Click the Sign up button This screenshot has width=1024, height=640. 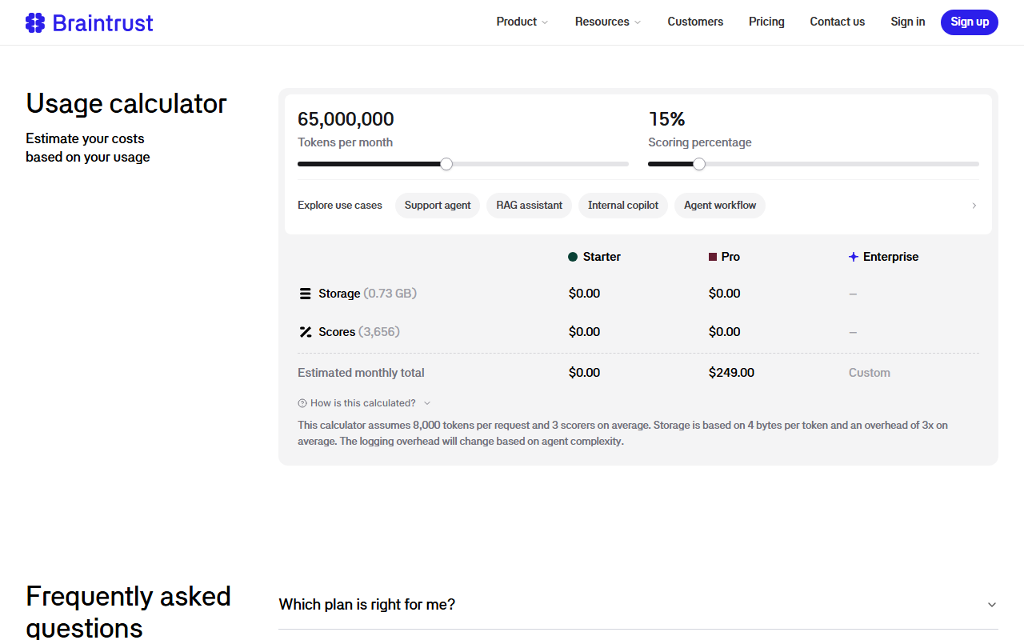[x=970, y=22]
